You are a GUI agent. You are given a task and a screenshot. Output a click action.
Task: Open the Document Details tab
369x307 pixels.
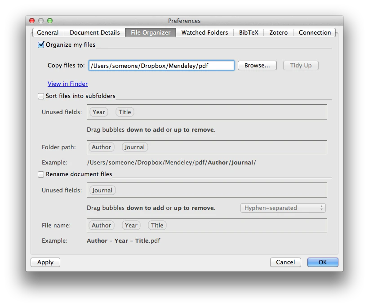(x=94, y=32)
